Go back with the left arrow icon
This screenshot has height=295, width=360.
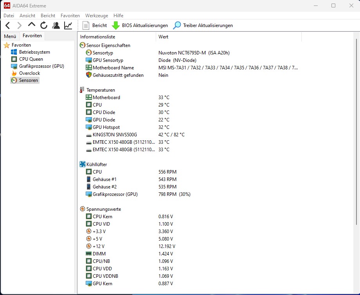(x=7, y=25)
